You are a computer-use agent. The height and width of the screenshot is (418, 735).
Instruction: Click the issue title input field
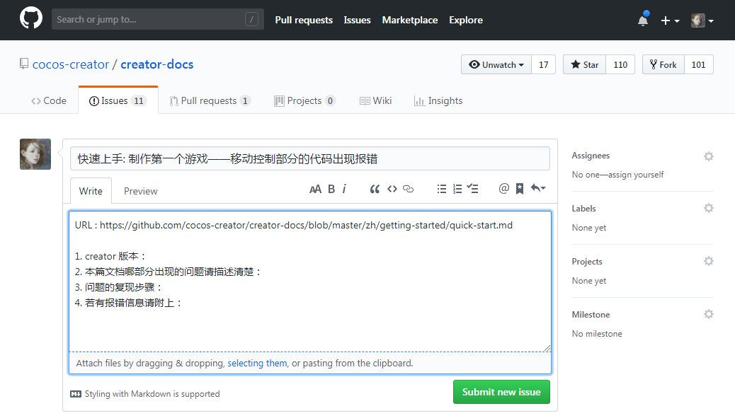310,158
